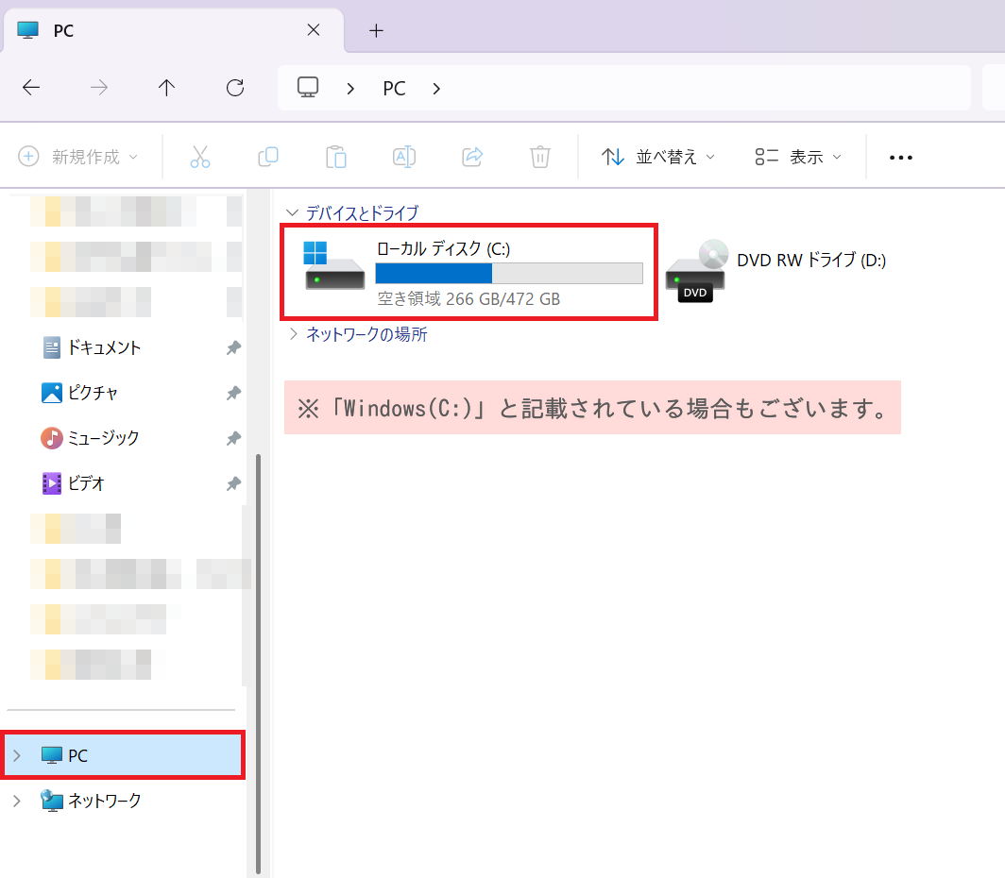The height and width of the screenshot is (878, 1005).
Task: Click the up-one-level arrow icon
Action: point(166,88)
